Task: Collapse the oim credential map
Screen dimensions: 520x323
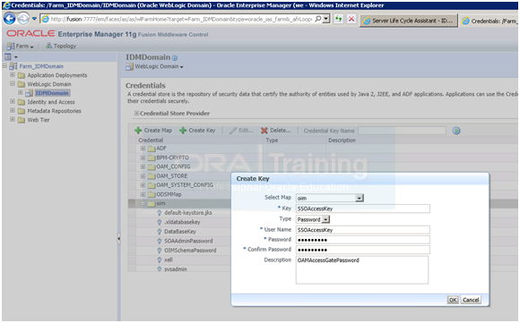Action: coord(143,203)
